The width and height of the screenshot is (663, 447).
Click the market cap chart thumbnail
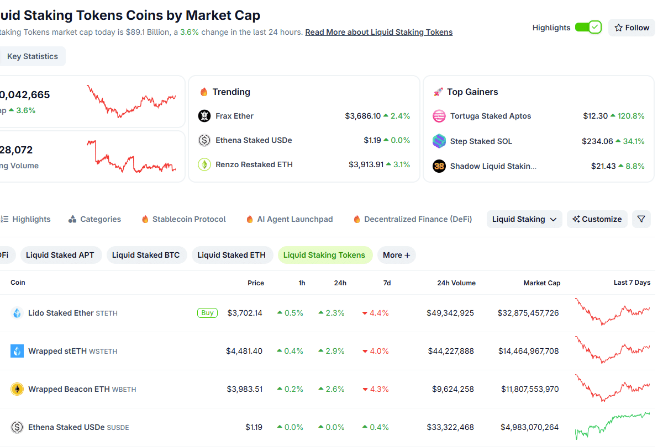click(131, 101)
